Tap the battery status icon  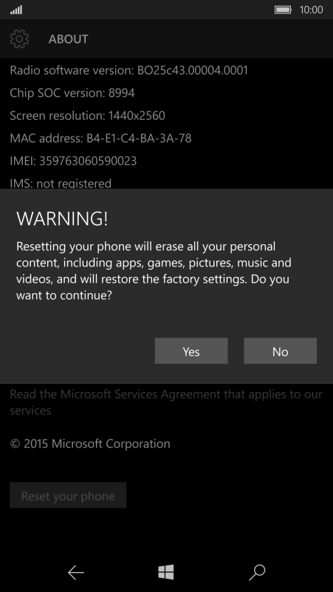[x=283, y=10]
